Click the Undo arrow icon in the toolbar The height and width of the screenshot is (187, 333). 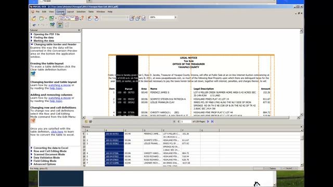(x=34, y=25)
